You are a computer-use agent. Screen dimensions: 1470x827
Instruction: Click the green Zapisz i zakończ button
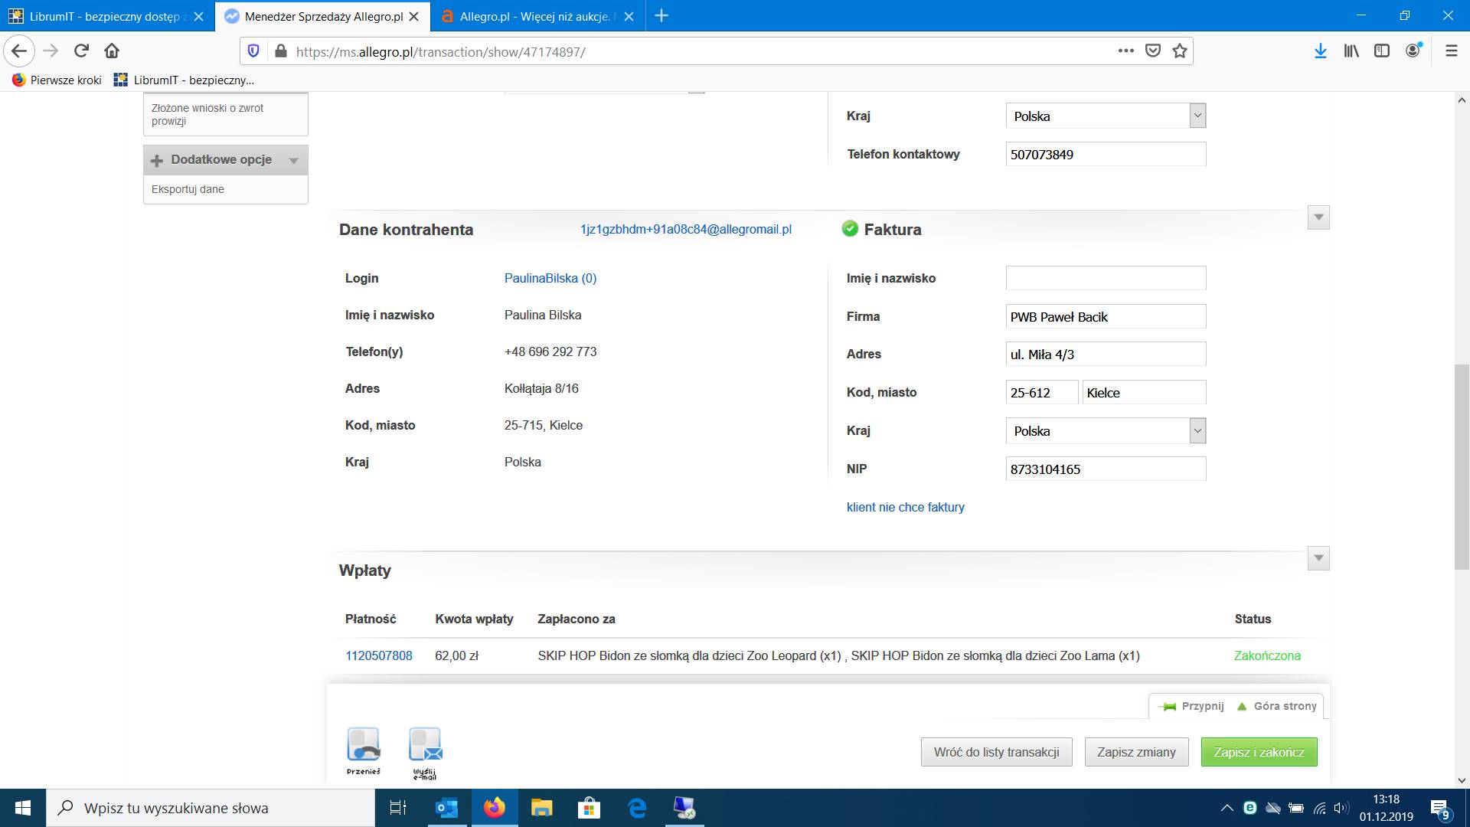coord(1259,752)
